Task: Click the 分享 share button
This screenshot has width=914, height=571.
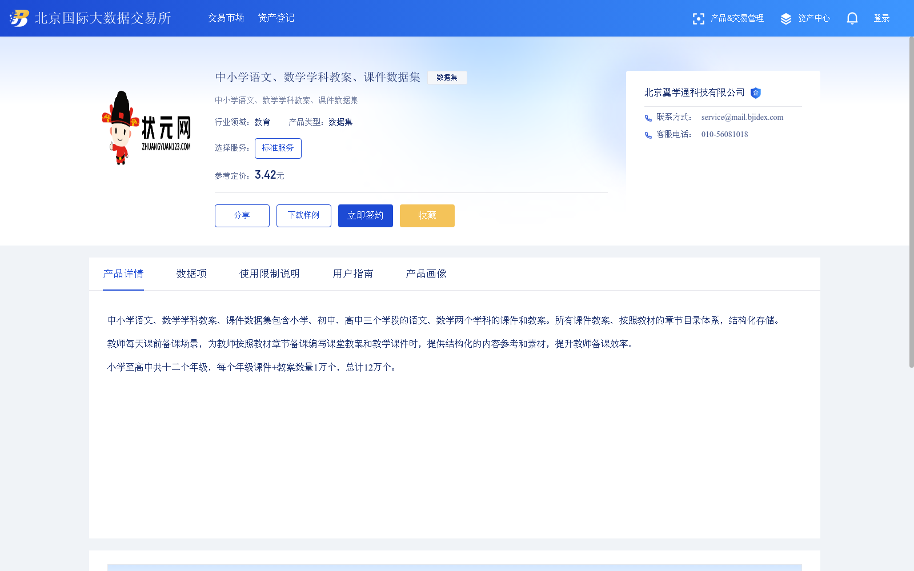Action: [x=242, y=216]
